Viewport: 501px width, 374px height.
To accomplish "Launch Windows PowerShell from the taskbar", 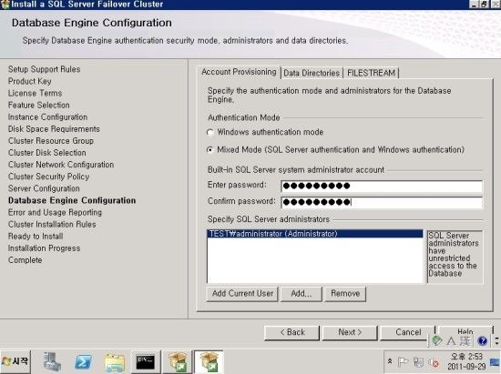I will click(82, 362).
